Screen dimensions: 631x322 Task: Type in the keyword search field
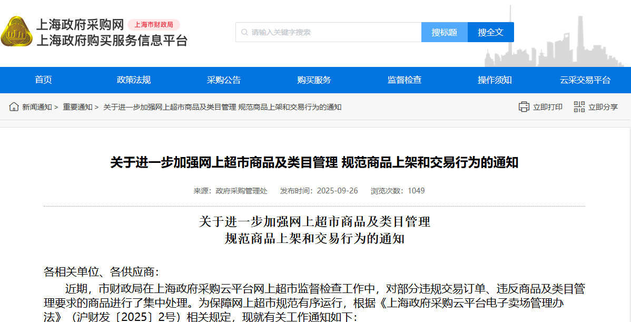332,32
